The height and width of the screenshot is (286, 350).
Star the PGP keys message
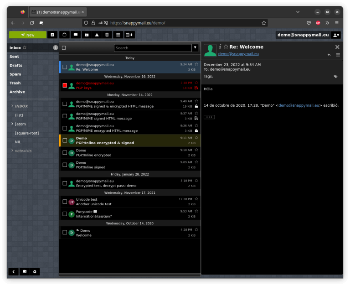click(196, 83)
